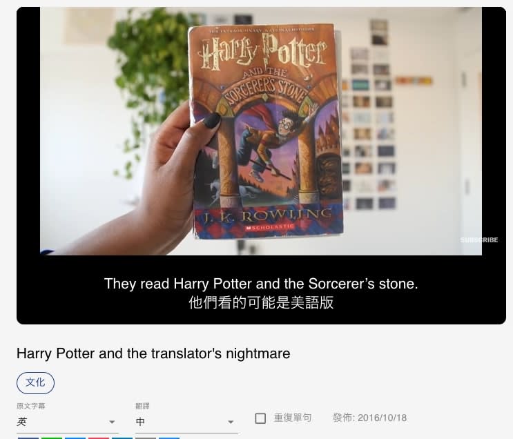Expand the 翻譯 dropdown arrow next to 中
Viewport: 513px width, 439px height.
(231, 422)
